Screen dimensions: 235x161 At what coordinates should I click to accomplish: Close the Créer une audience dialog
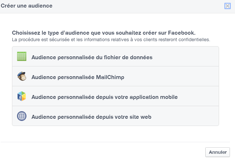(227, 6)
